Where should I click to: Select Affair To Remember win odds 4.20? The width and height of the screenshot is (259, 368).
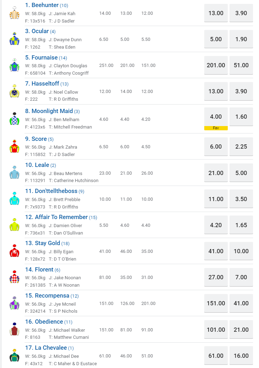coord(216,225)
